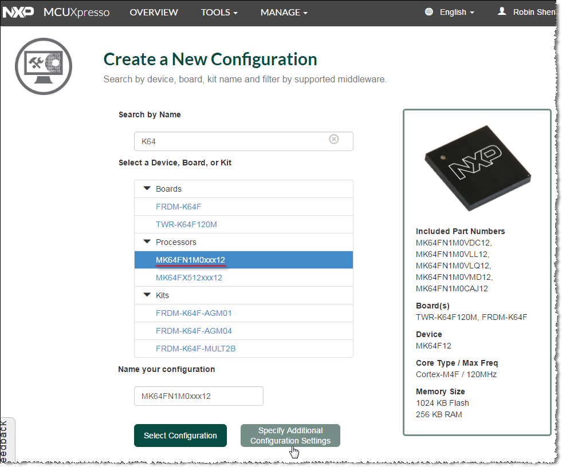Open the TOOLS dropdown menu

click(219, 13)
